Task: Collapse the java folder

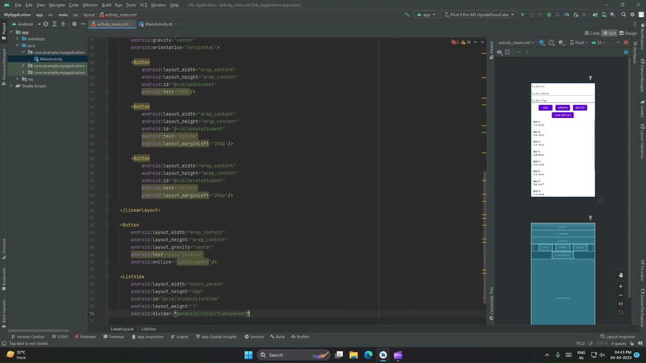Action: click(x=17, y=45)
